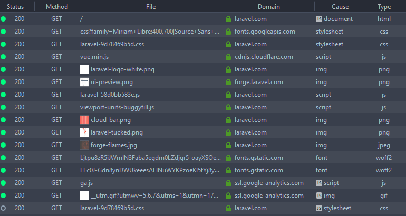
Task: Click the green status dot of the / request
Action: pyautogui.click(x=3, y=19)
